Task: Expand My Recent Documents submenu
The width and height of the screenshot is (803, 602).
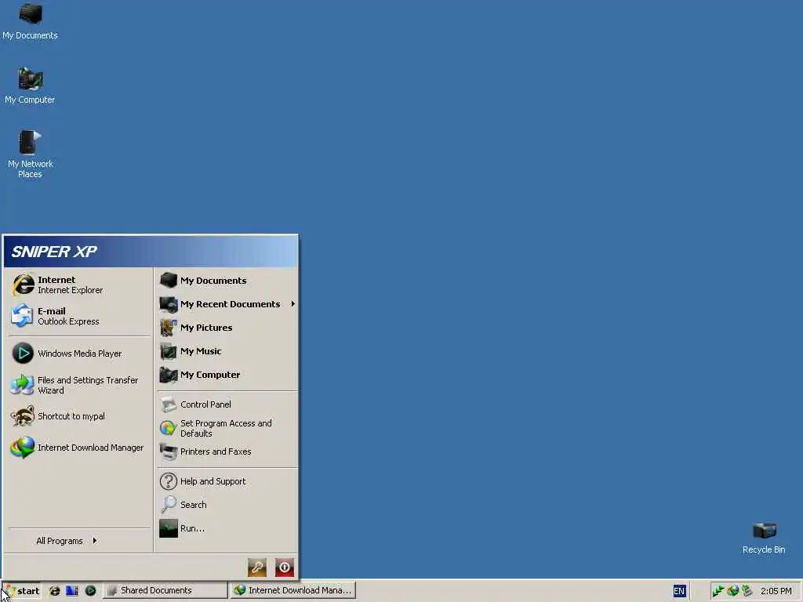Action: (x=227, y=304)
